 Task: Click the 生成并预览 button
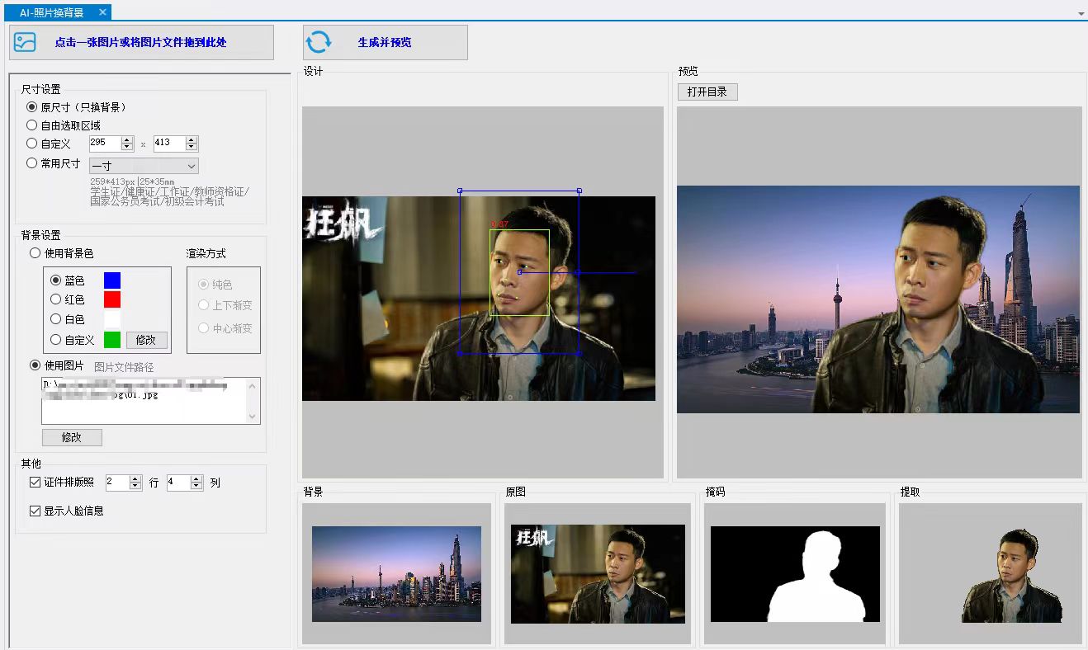point(386,42)
